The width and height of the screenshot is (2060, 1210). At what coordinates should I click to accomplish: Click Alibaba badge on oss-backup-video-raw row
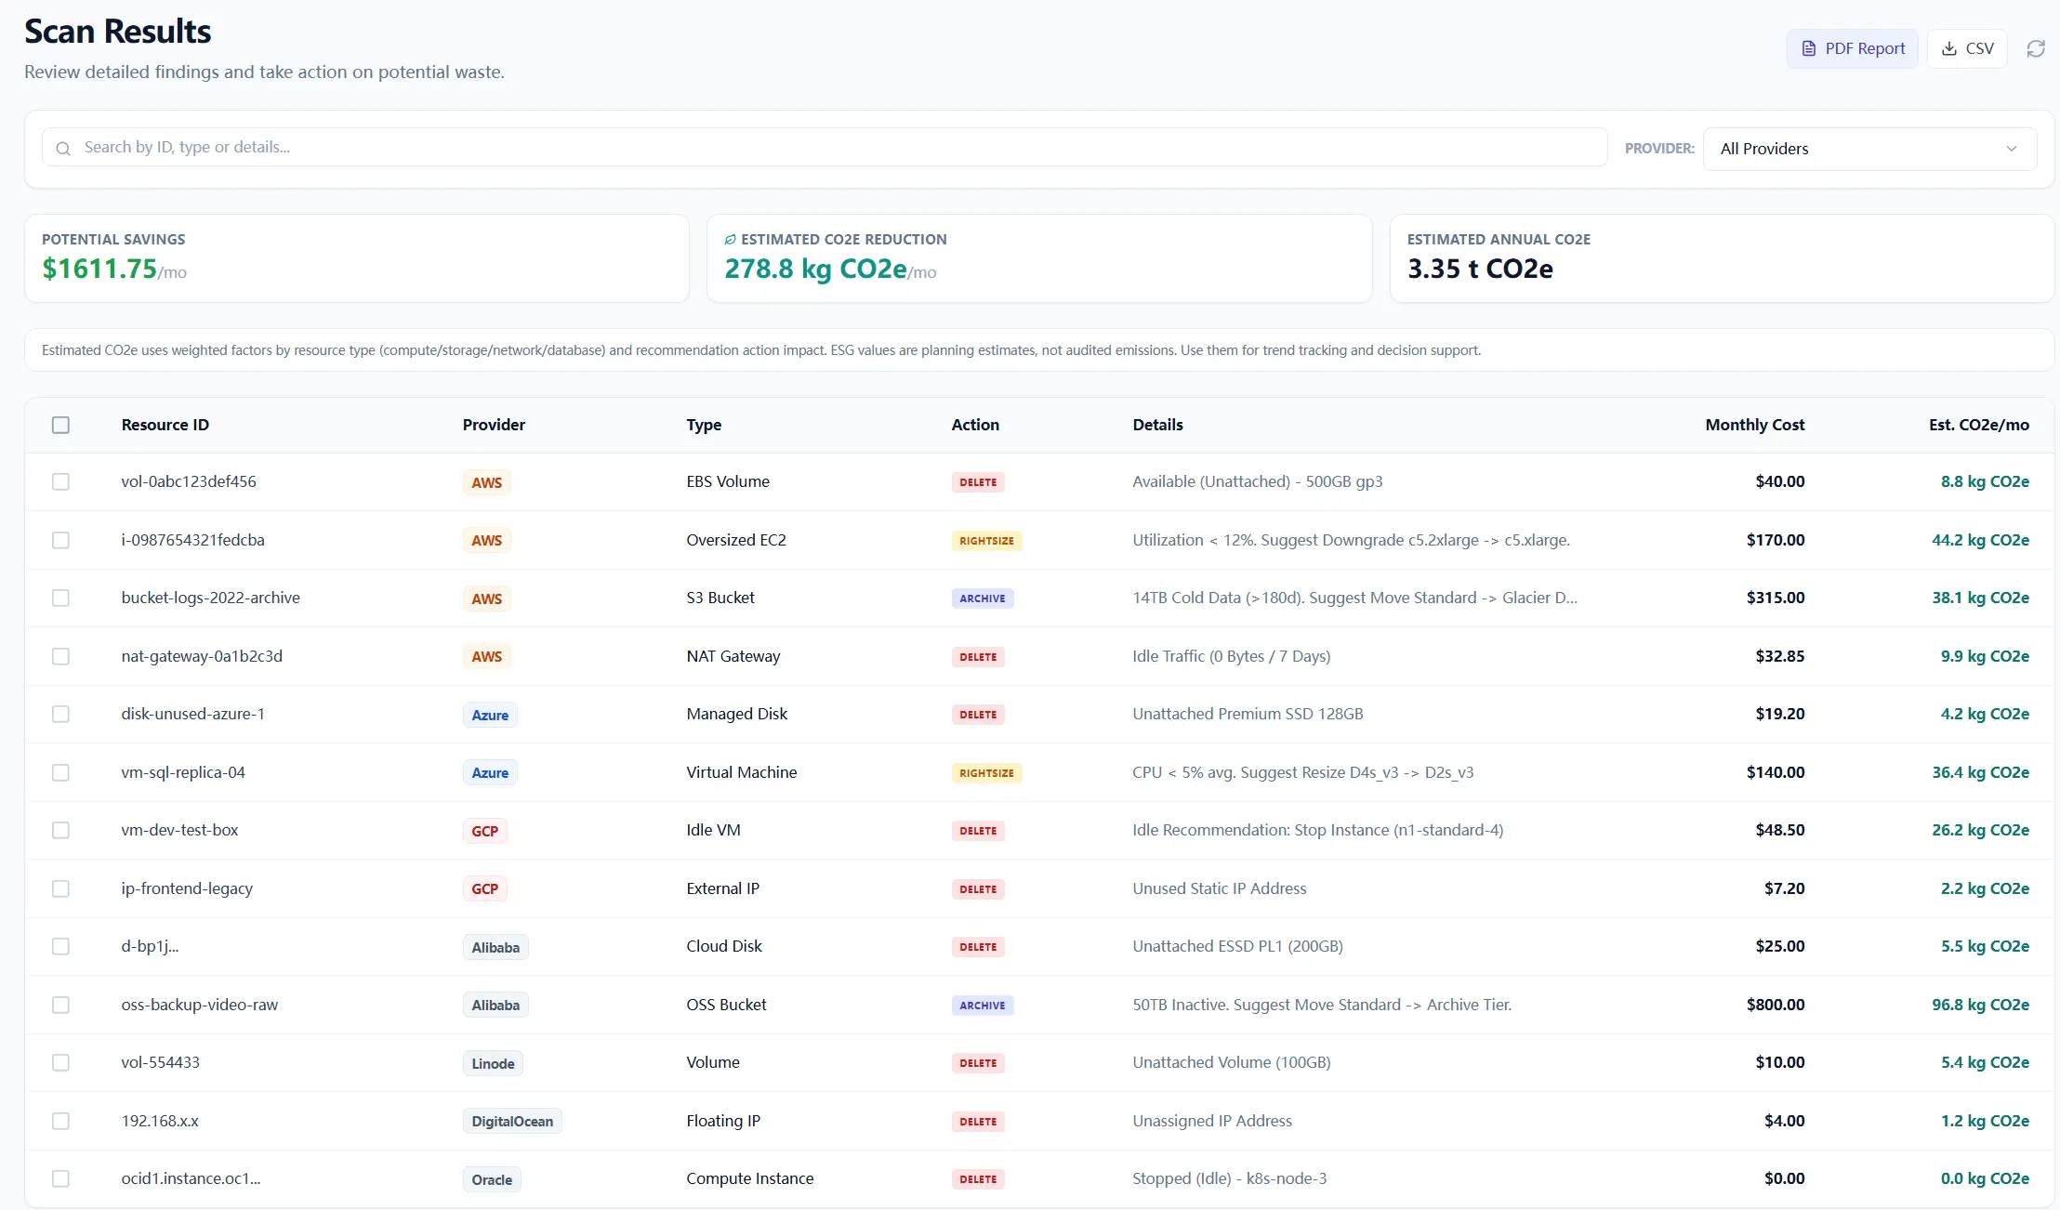pos(495,1006)
